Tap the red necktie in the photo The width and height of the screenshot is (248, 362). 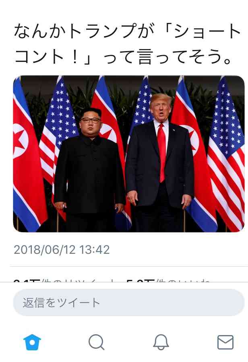pos(162,152)
